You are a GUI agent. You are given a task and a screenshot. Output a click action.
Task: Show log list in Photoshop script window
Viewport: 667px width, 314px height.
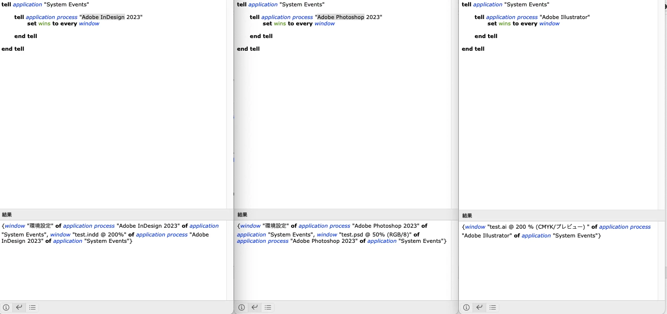pyautogui.click(x=268, y=308)
